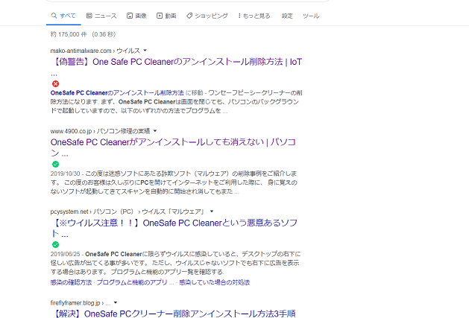Click green checkmark icon under pcysystem.net result
Viewport: 469px width, 318px height.
(x=55, y=244)
